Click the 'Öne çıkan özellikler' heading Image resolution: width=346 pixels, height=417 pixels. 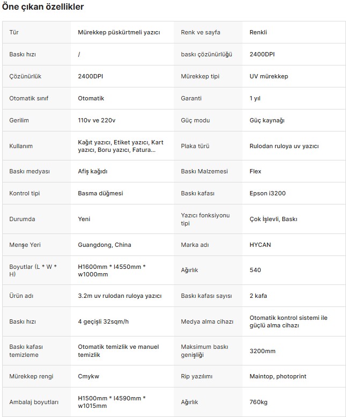43,6
